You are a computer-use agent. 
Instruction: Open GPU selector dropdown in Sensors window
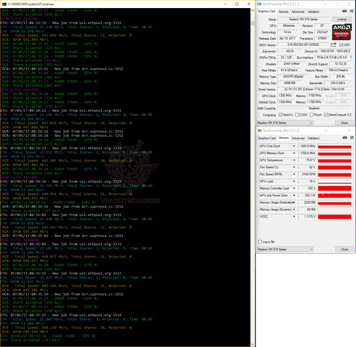click(x=285, y=249)
